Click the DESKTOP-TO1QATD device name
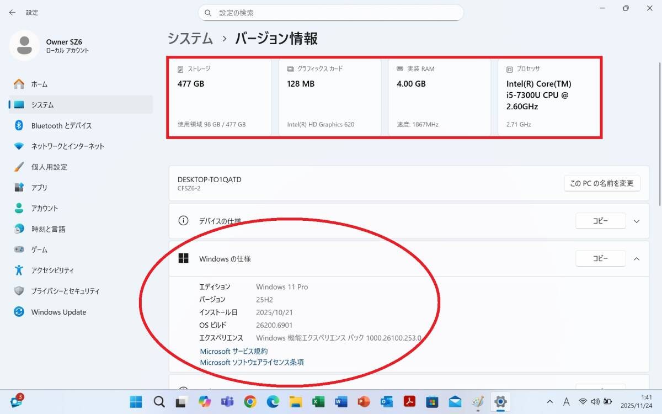The height and width of the screenshot is (414, 662). (210, 180)
